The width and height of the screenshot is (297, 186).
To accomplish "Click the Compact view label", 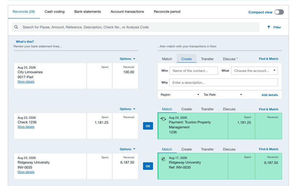I will (x=260, y=12).
